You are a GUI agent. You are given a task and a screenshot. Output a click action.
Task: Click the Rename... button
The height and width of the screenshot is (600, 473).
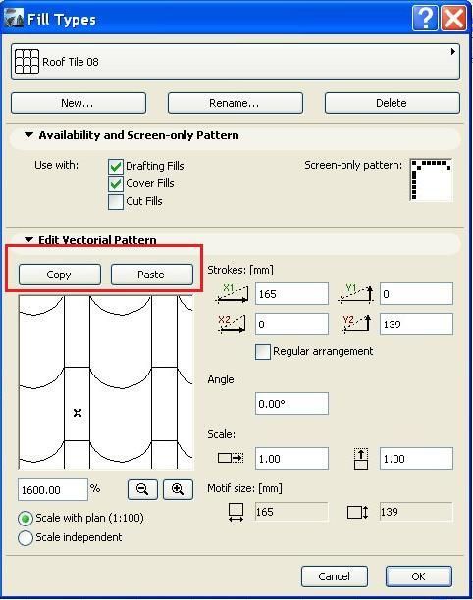click(x=236, y=103)
